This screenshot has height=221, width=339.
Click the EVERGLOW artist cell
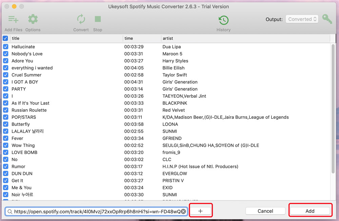[x=175, y=174]
